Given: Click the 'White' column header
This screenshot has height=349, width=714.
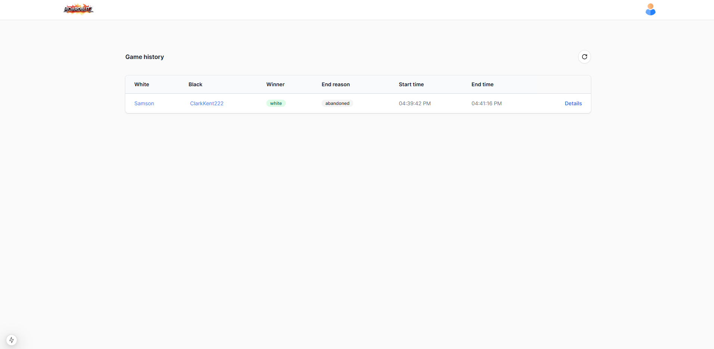Looking at the screenshot, I should click(x=142, y=84).
